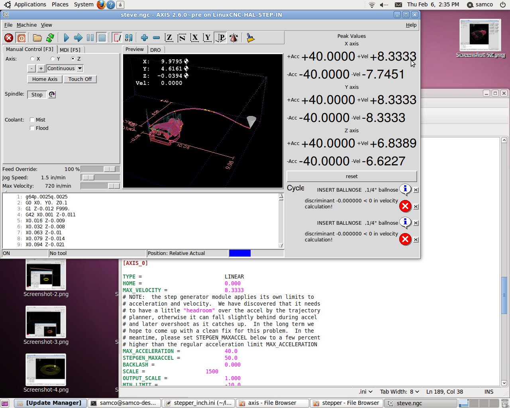
Task: Open the Tab Width dropdown in gedit
Action: tap(399, 392)
